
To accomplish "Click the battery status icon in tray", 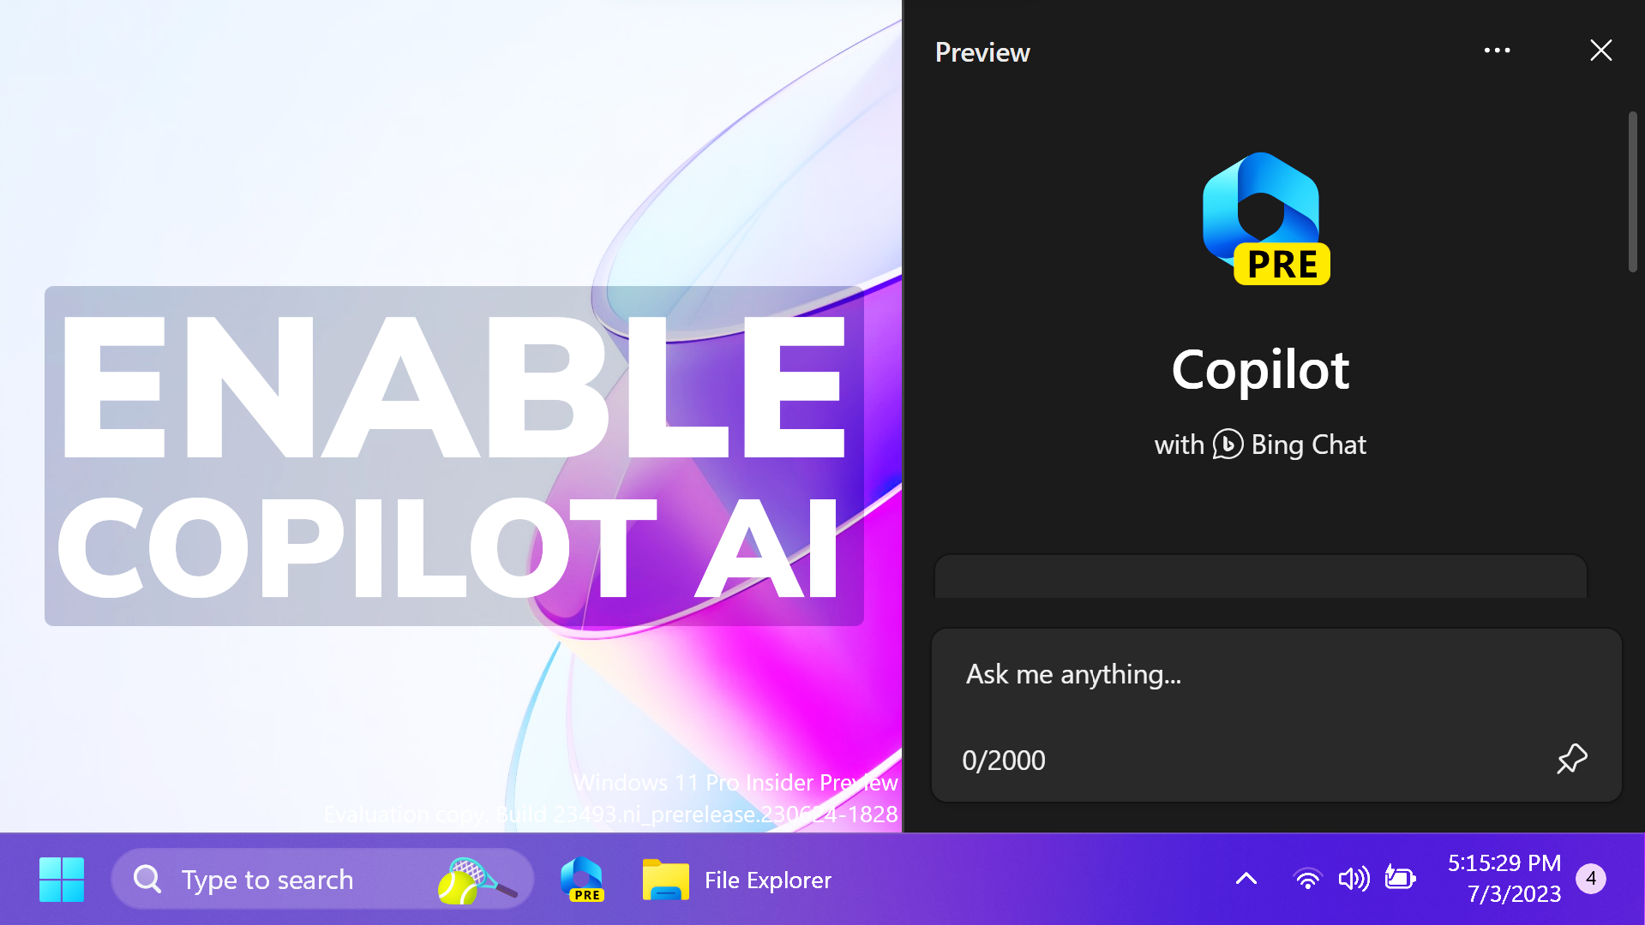I will (1401, 879).
